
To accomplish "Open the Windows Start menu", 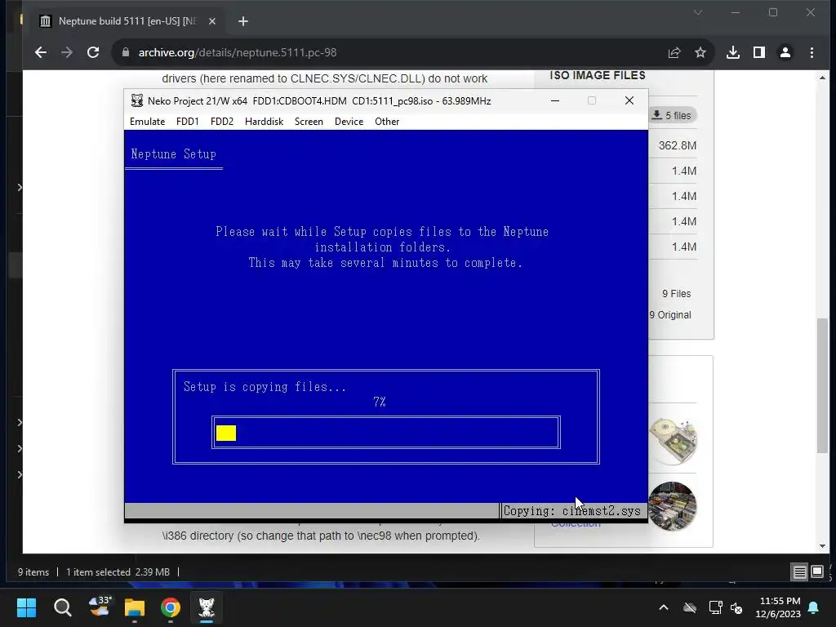I will point(26,607).
